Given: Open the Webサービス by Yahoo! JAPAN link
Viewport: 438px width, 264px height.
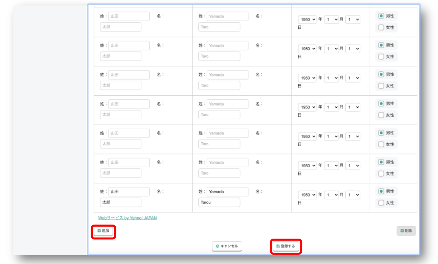Looking at the screenshot, I should point(127,218).
